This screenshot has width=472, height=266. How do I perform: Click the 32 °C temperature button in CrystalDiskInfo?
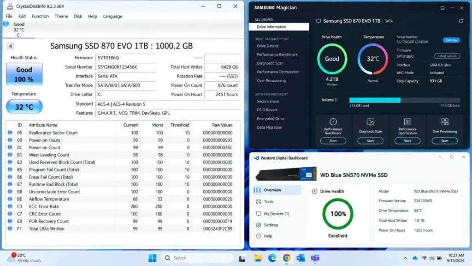click(24, 107)
